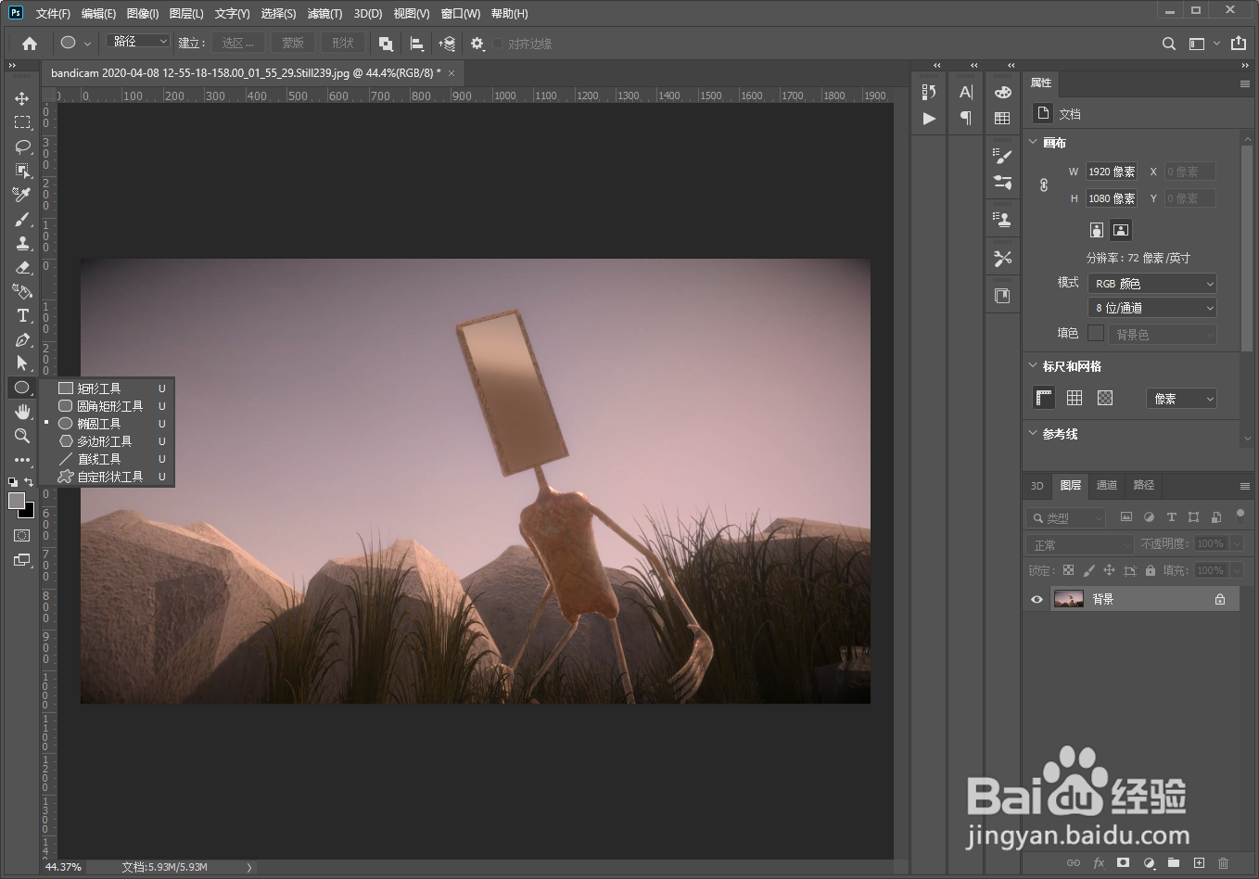Image resolution: width=1259 pixels, height=879 pixels.
Task: Click the canvas width W field
Action: click(1112, 172)
